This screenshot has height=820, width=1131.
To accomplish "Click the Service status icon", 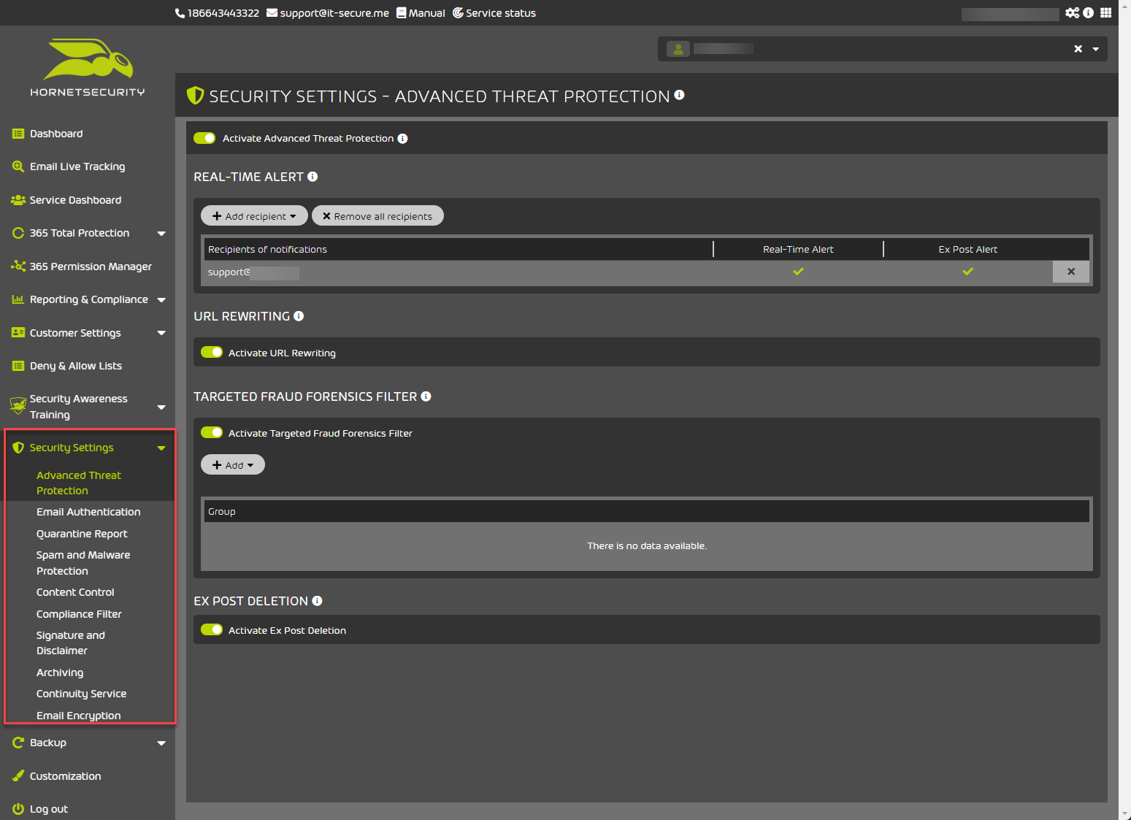I will [x=458, y=13].
